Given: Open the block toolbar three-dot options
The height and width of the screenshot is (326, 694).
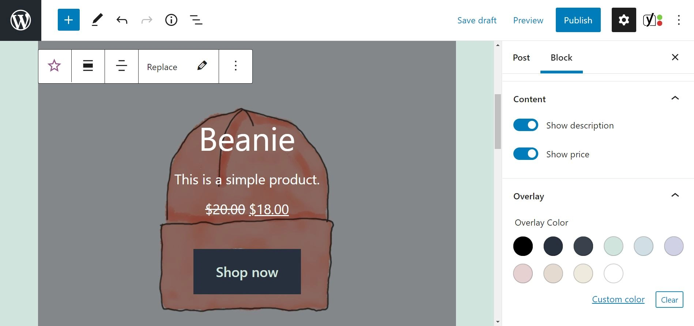Looking at the screenshot, I should (x=235, y=66).
